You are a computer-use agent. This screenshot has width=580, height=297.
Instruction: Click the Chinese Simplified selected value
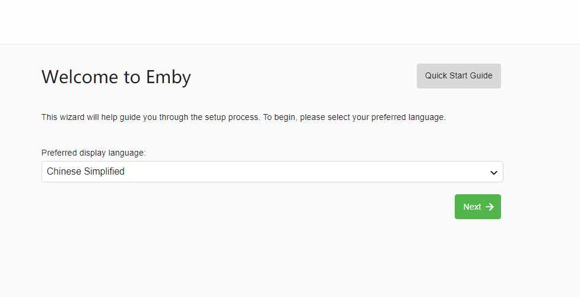[x=85, y=172]
